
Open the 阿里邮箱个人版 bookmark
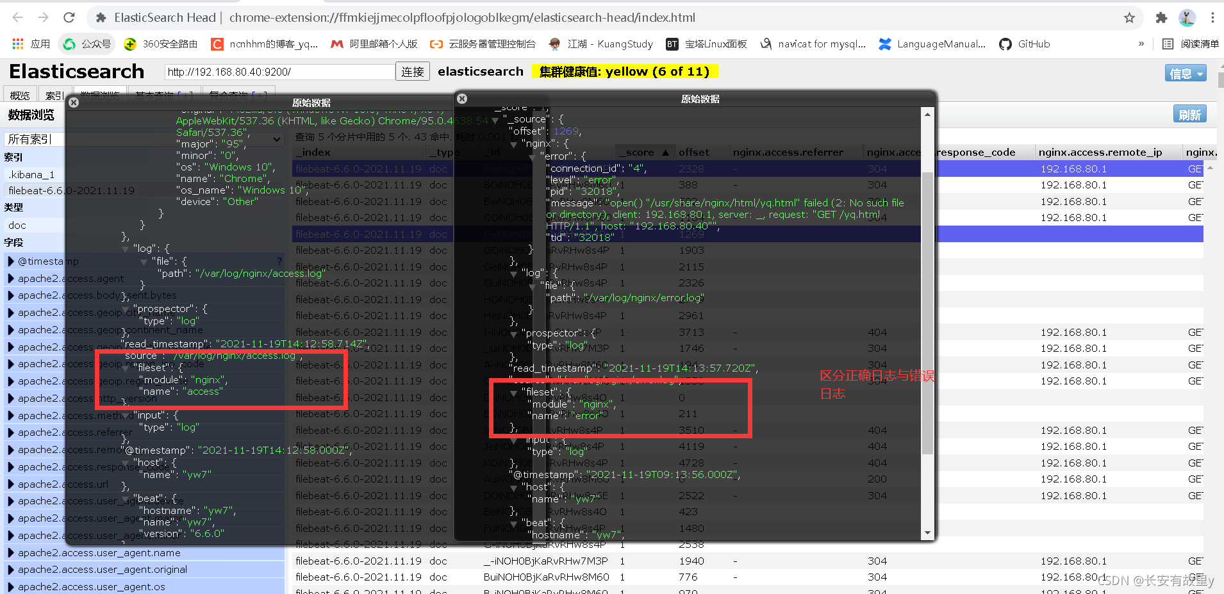374,44
